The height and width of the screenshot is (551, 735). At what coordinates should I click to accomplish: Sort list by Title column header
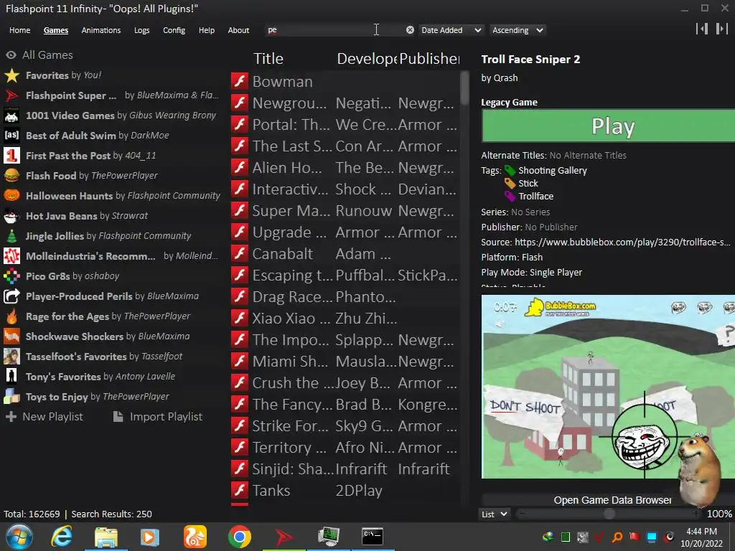click(x=268, y=59)
